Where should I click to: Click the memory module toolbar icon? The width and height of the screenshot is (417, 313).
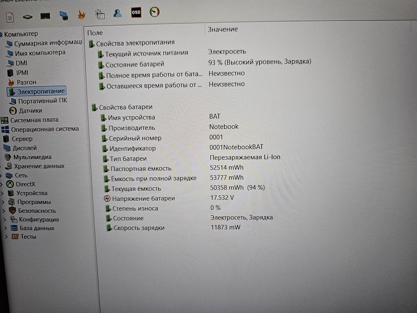coord(45,16)
